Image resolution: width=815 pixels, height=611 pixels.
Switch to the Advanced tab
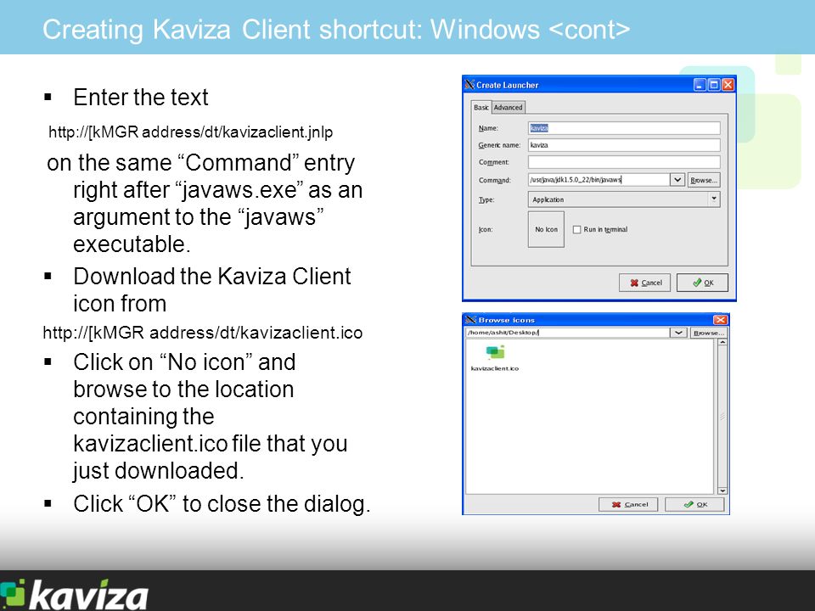[x=508, y=108]
